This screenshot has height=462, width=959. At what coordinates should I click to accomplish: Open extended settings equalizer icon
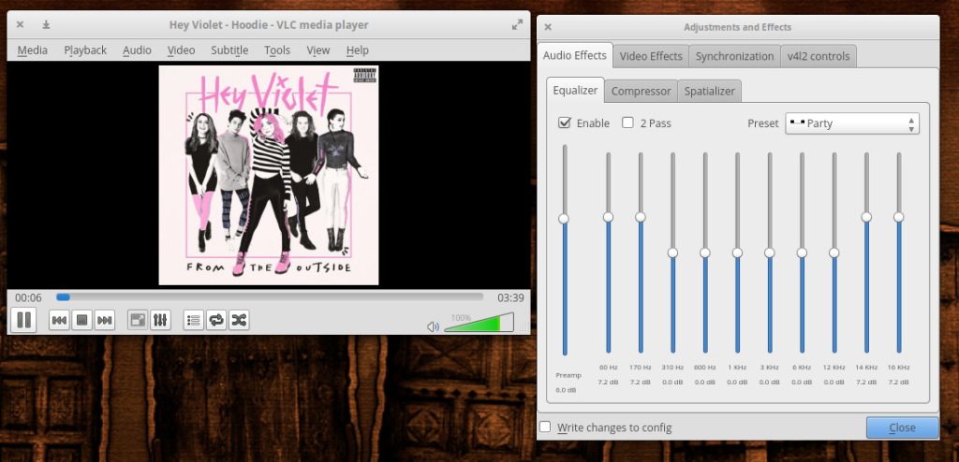[x=160, y=320]
